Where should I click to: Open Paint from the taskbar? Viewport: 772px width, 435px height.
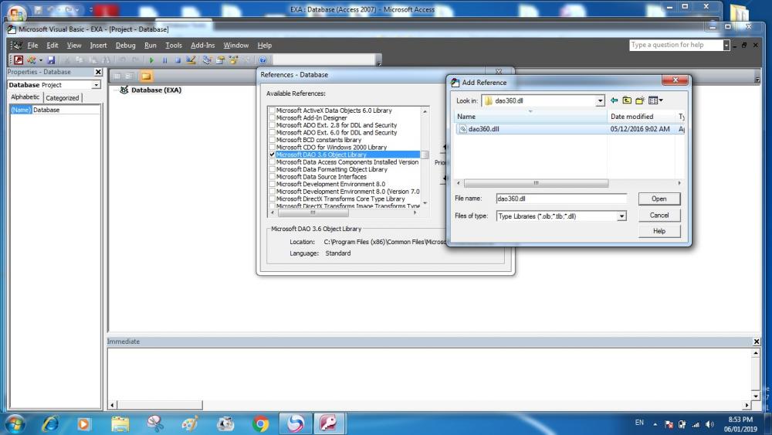click(x=190, y=423)
